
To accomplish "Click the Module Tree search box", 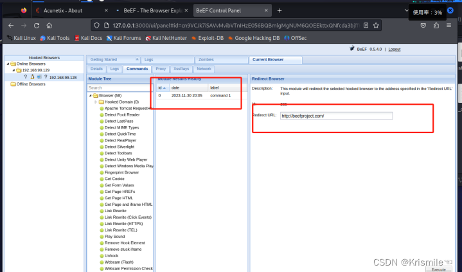I will point(120,88).
